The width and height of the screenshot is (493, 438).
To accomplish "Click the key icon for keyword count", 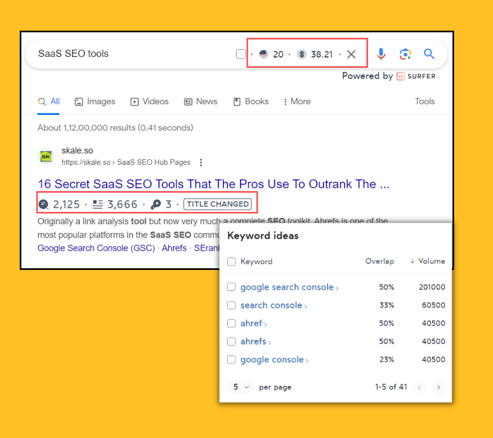I will click(x=156, y=205).
